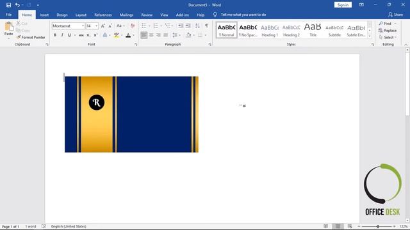The image size is (410, 230).
Task: Click Replace in Editing group
Action: tap(388, 31)
